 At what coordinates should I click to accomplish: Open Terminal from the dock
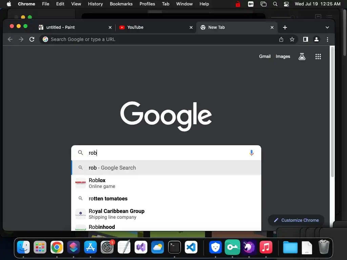tap(175, 247)
